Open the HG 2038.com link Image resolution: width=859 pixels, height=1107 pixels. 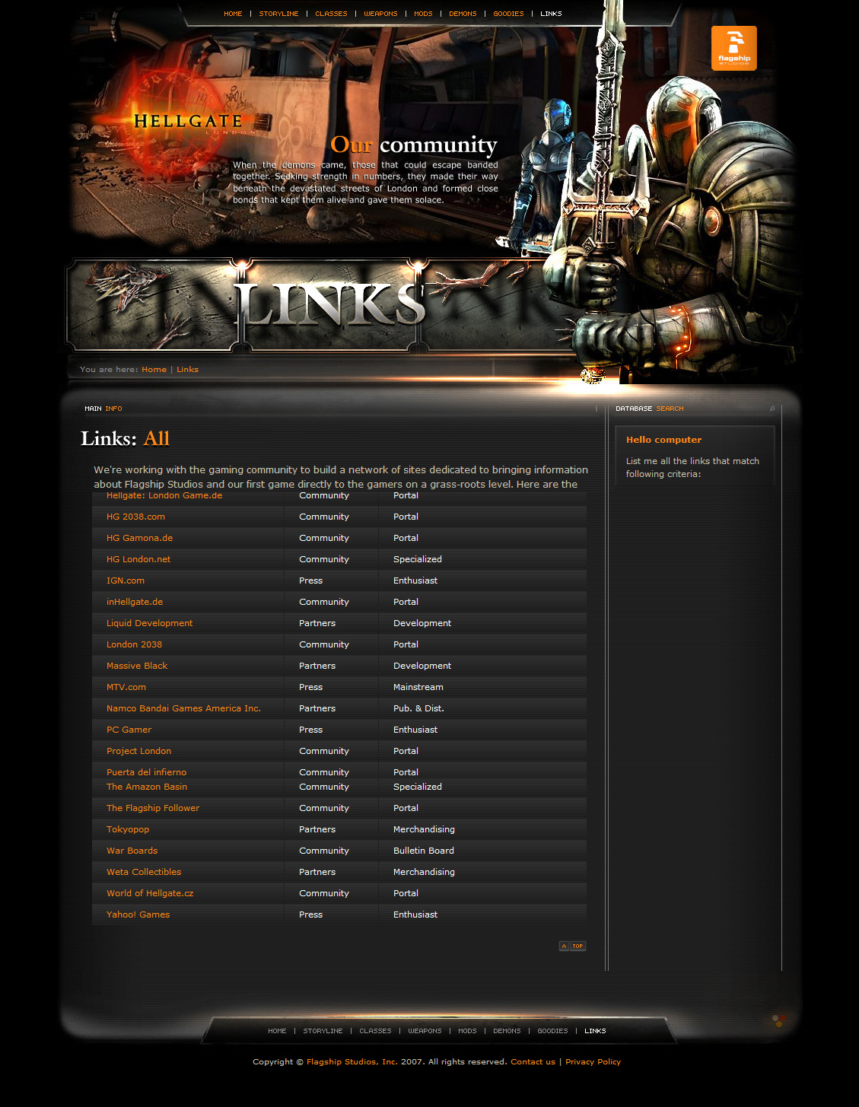click(x=135, y=517)
